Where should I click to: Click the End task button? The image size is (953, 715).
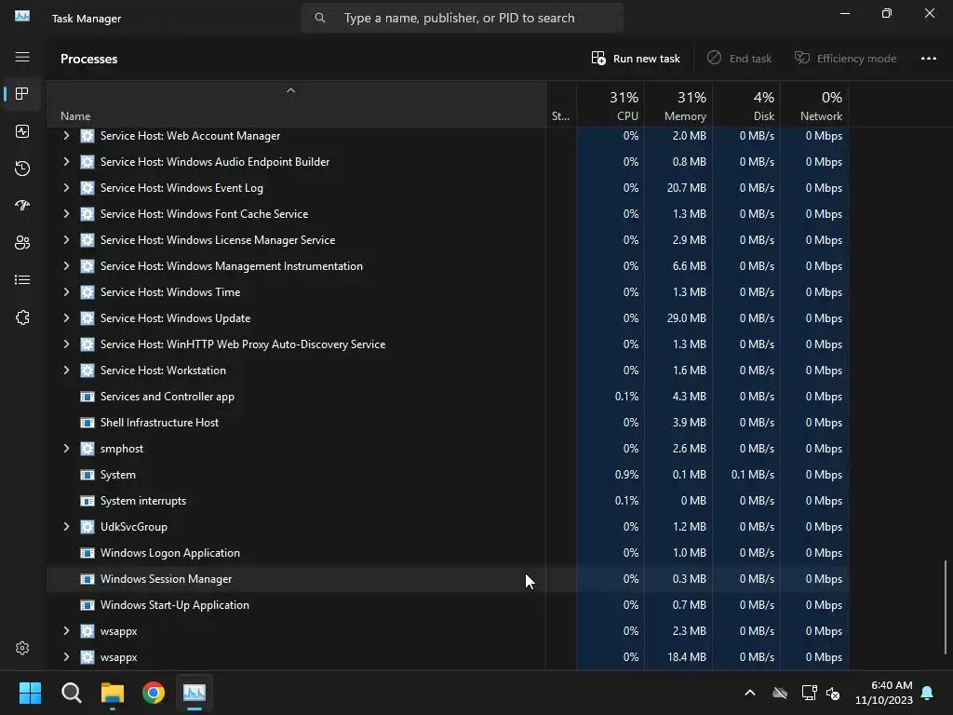click(x=739, y=59)
